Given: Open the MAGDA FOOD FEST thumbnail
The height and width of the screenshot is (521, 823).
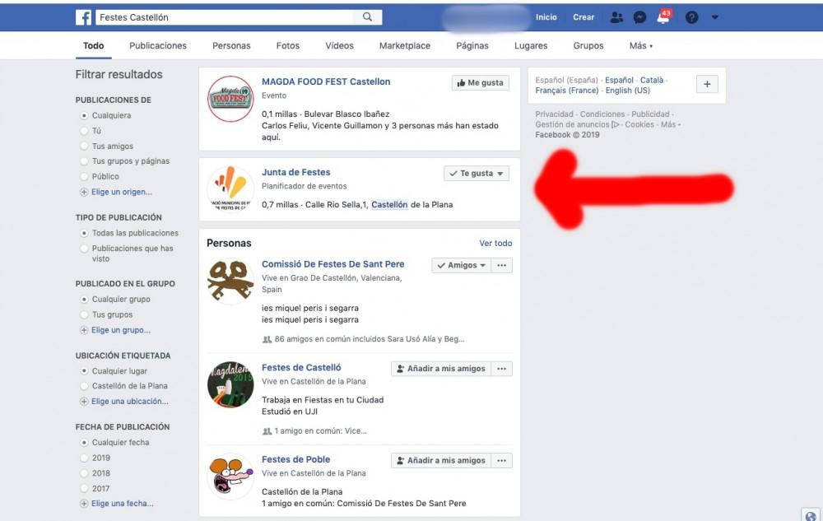Looking at the screenshot, I should pyautogui.click(x=230, y=100).
